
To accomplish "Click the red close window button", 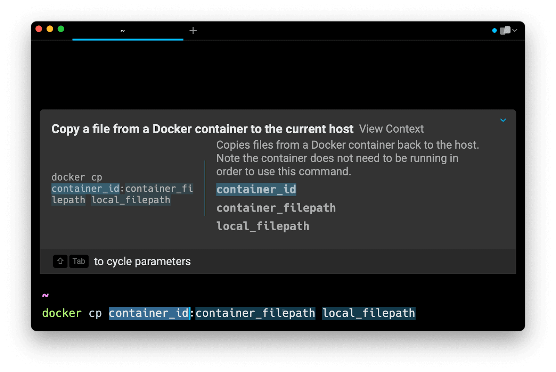I will [x=39, y=29].
